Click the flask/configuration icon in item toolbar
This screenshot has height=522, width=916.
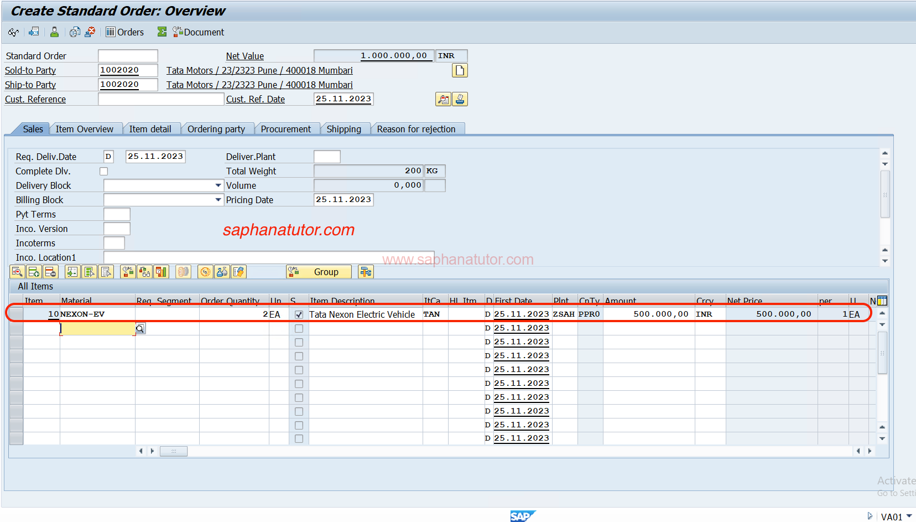pyautogui.click(x=222, y=272)
